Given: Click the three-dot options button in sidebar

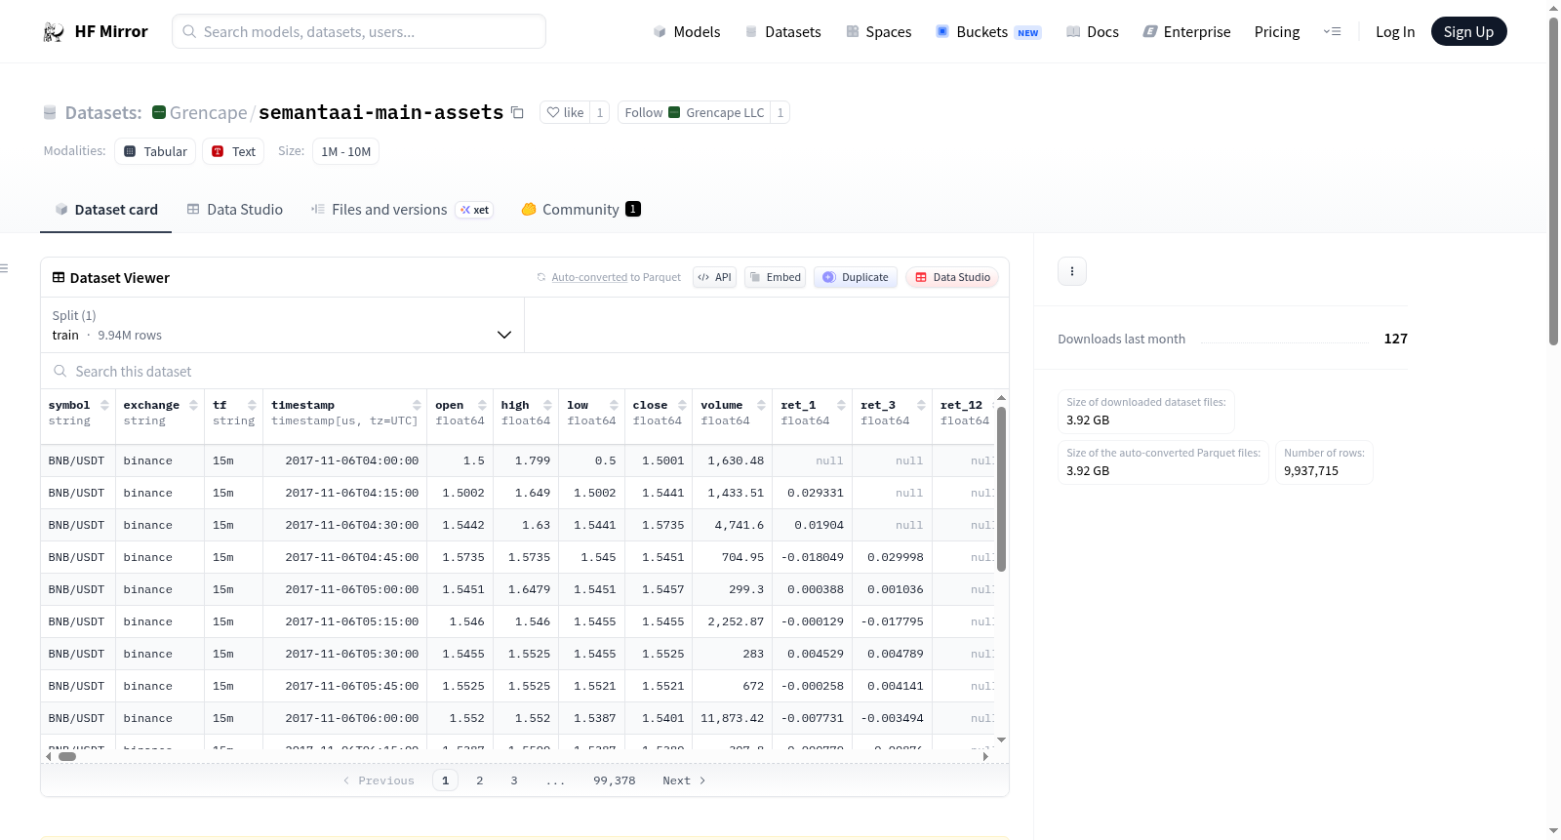Looking at the screenshot, I should [x=1072, y=271].
